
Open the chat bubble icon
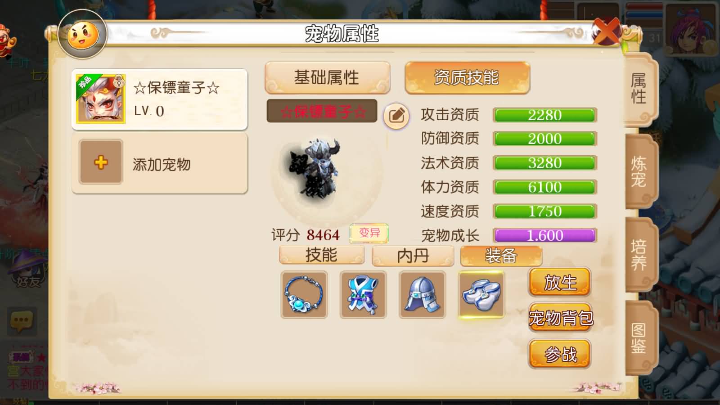click(x=22, y=321)
